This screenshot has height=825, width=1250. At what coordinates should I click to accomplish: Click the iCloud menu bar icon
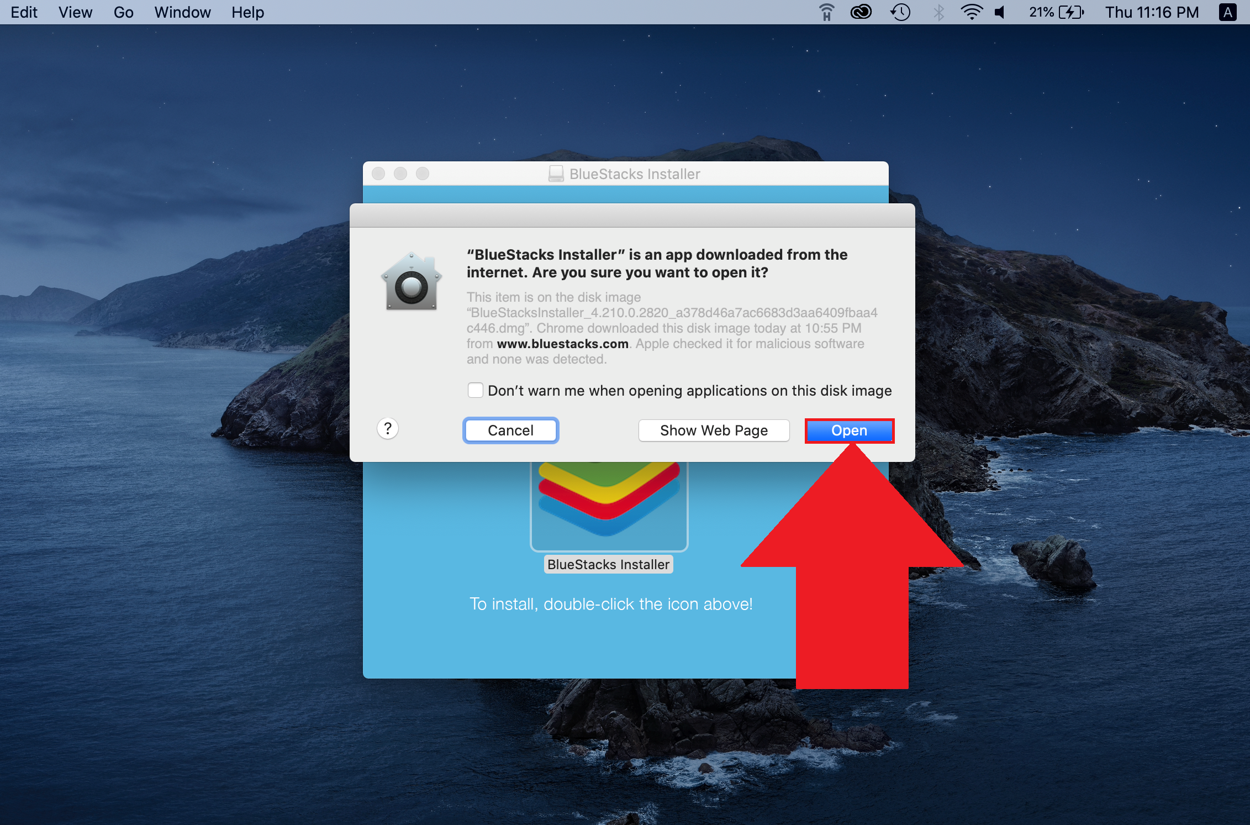point(856,11)
